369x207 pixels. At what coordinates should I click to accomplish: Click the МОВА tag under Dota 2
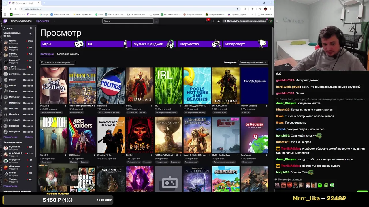pos(143,112)
